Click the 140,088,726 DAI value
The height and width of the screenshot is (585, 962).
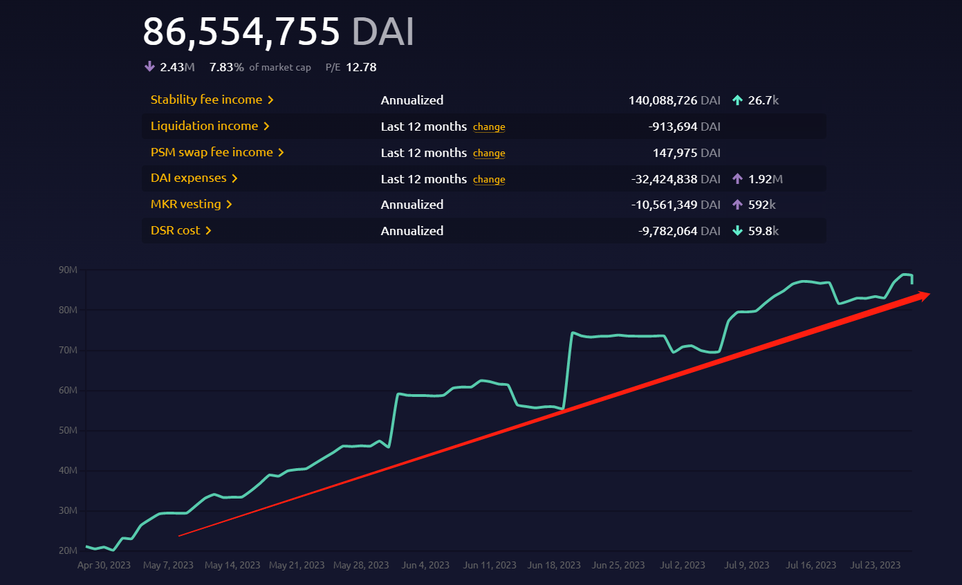click(x=674, y=100)
